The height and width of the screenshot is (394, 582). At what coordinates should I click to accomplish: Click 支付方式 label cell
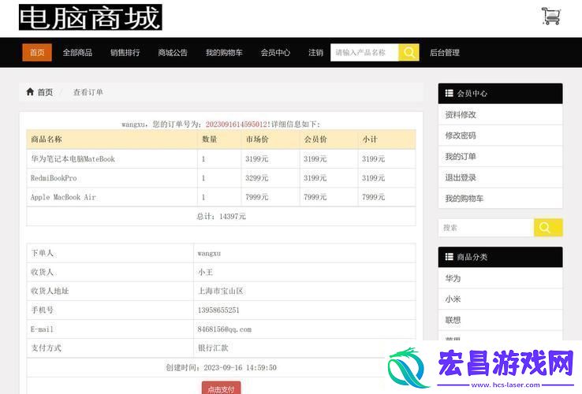pos(110,348)
